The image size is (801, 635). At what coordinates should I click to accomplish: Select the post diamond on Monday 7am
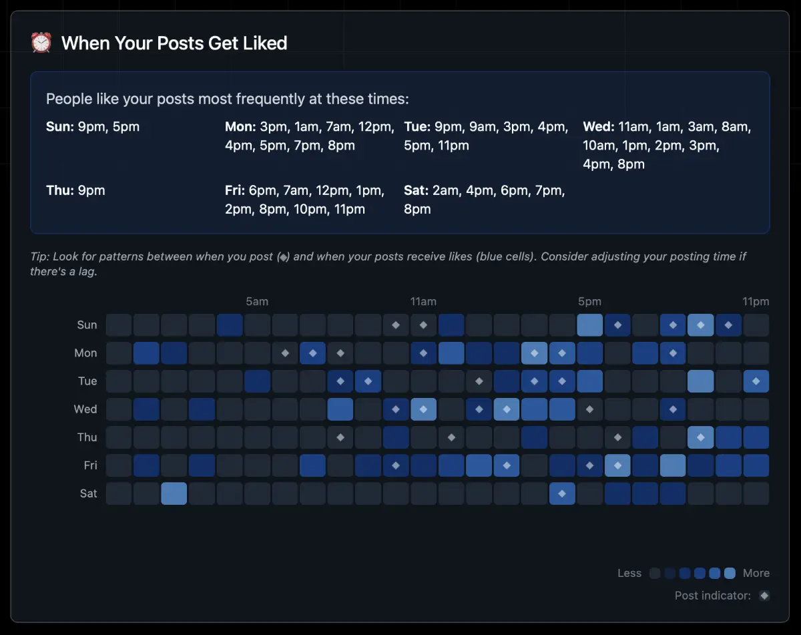(312, 353)
